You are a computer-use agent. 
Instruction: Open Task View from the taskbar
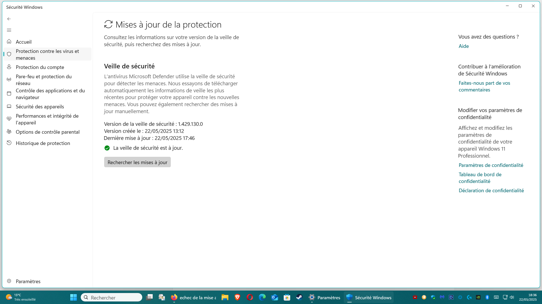(149, 297)
